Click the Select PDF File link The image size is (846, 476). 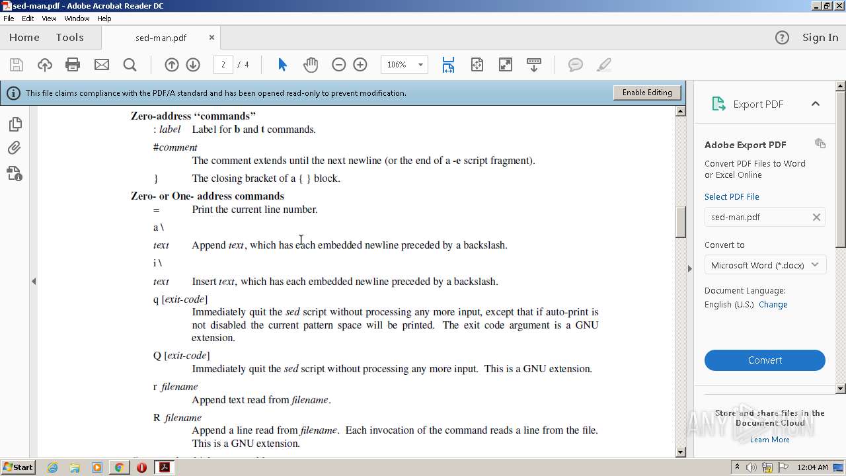[732, 196]
